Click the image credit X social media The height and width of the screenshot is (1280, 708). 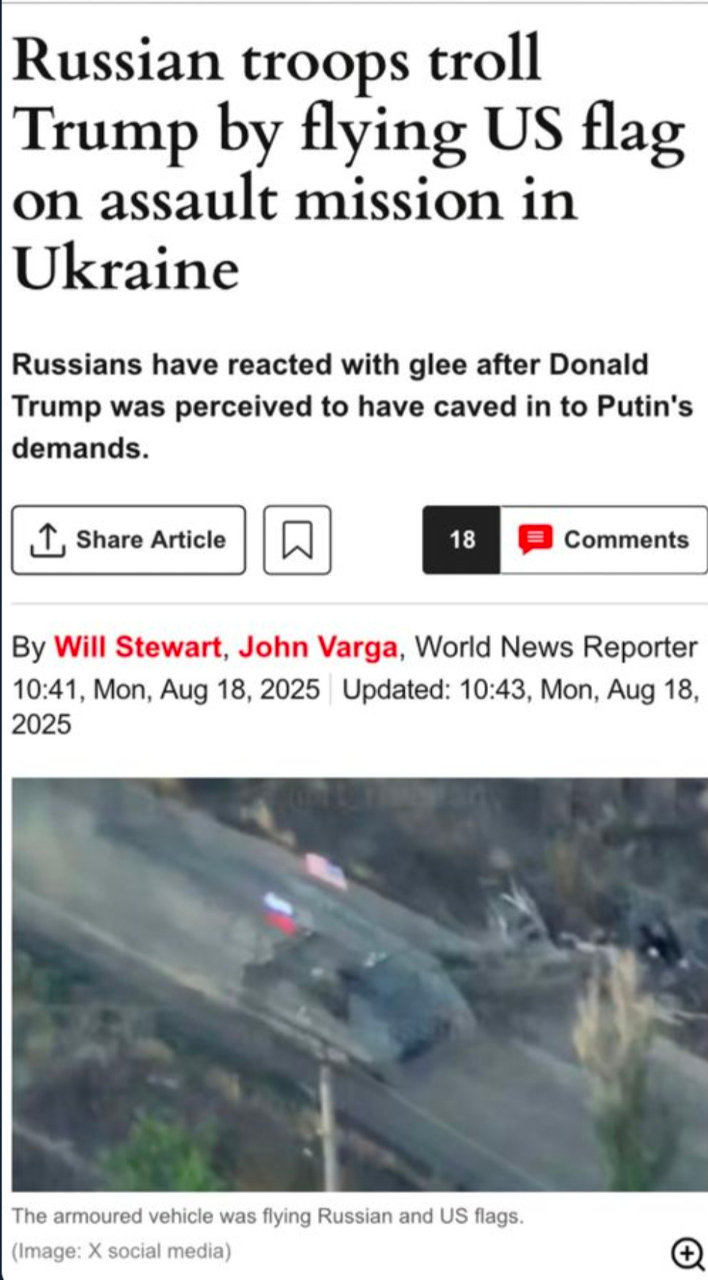click(121, 1252)
